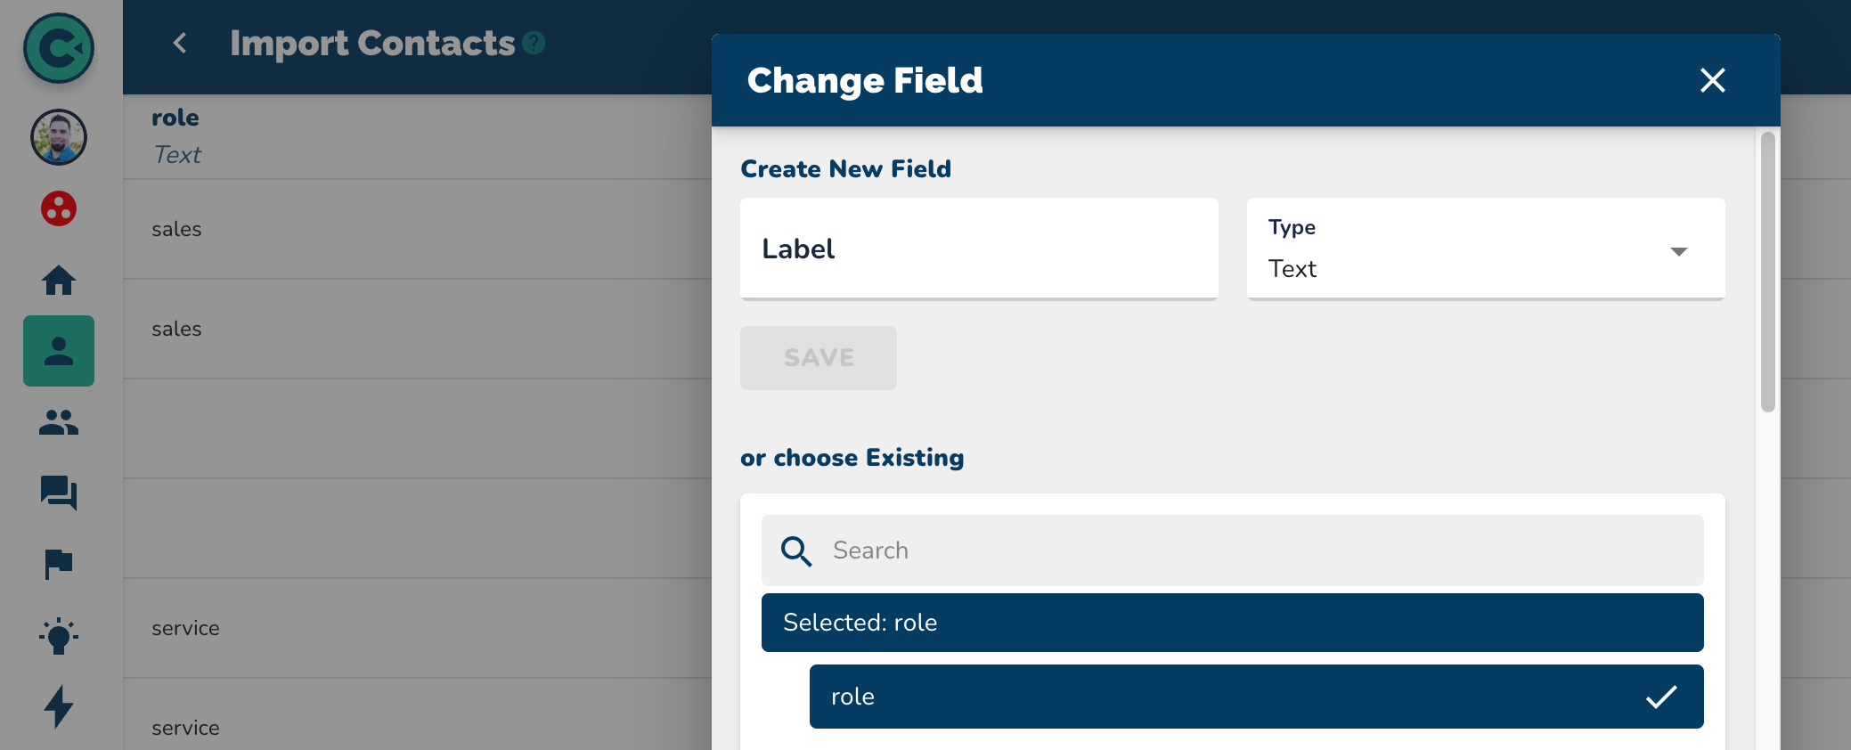Go to Home via house icon
The width and height of the screenshot is (1851, 750).
[x=59, y=280]
